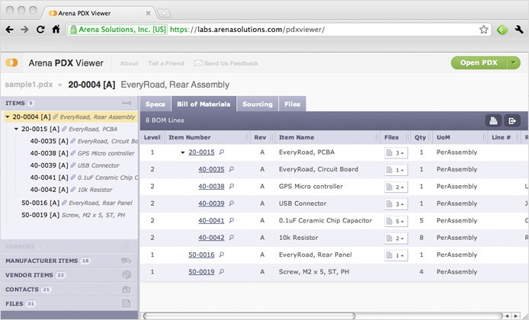Select the Arena PDX Viewer browser tab
This screenshot has height=320, width=529.
click(x=98, y=13)
